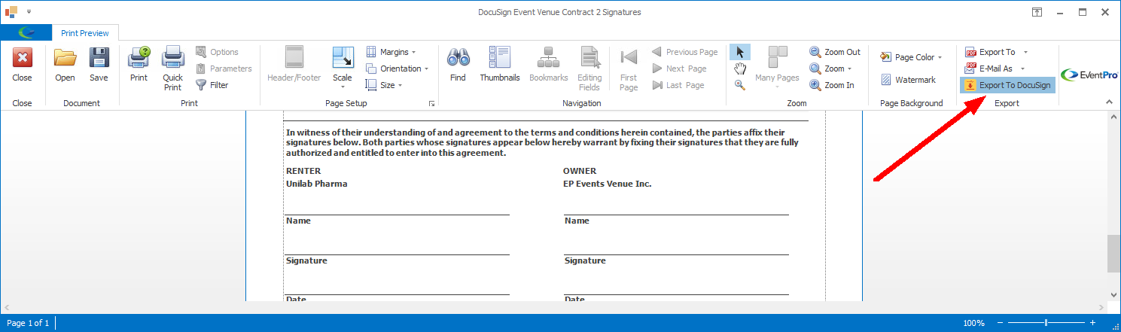
Task: Toggle Editing Fields highlighting
Action: 589,68
